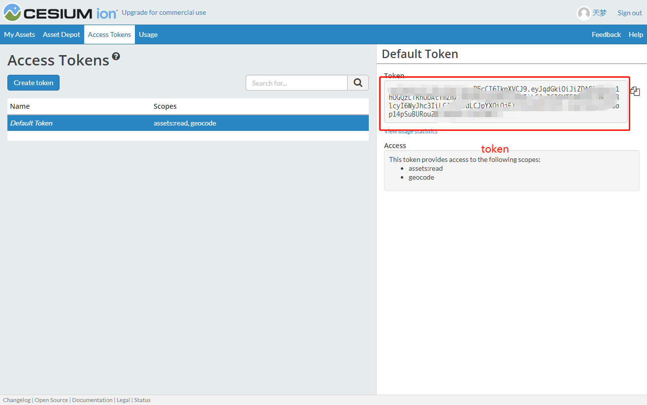The image size is (647, 405).
Task: Click the Sign out link
Action: click(629, 13)
